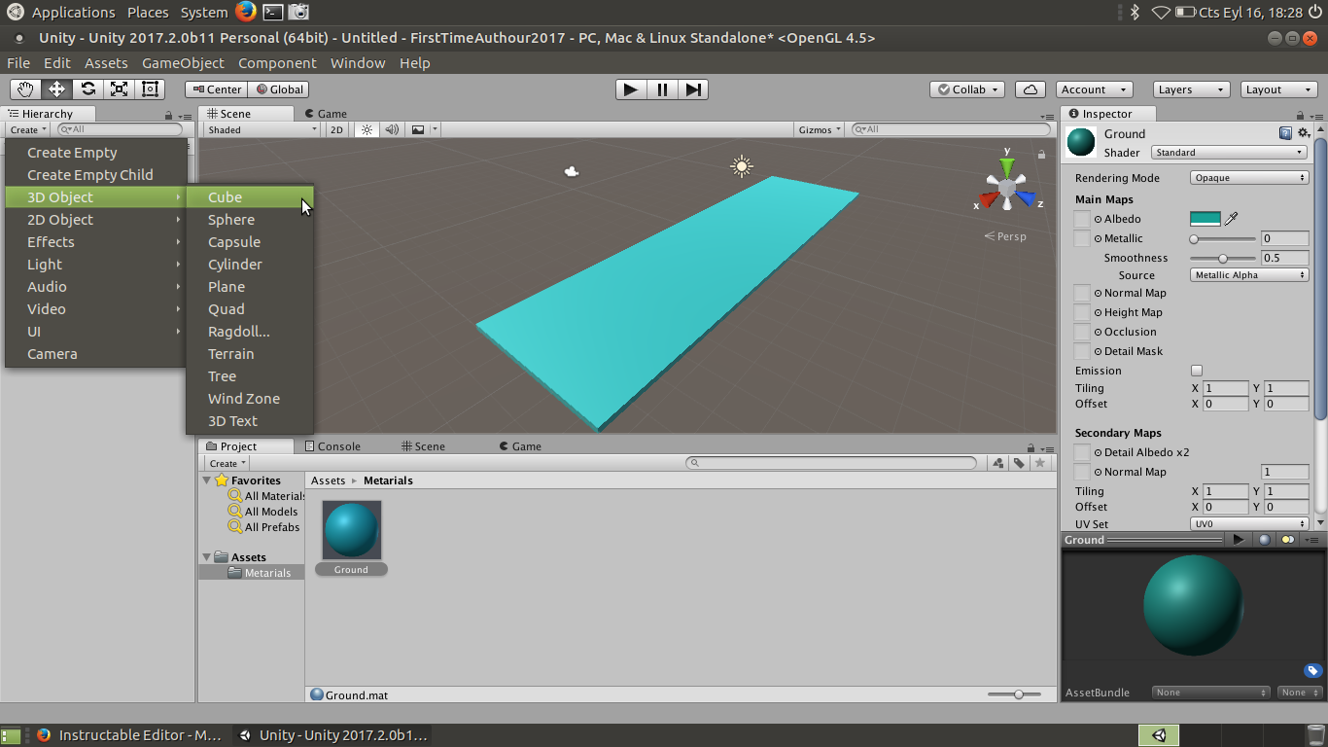Click the preview sphere shape icon
This screenshot has width=1328, height=747.
[1264, 540]
